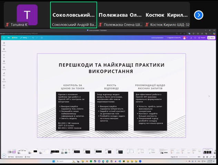Open VS Code icon in taskbar
This screenshot has height=165, width=218.
(x=120, y=161)
